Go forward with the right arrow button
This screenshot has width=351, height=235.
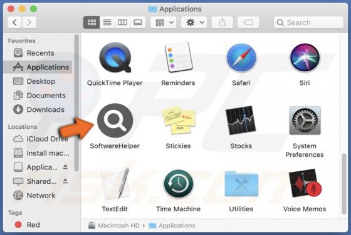point(29,22)
